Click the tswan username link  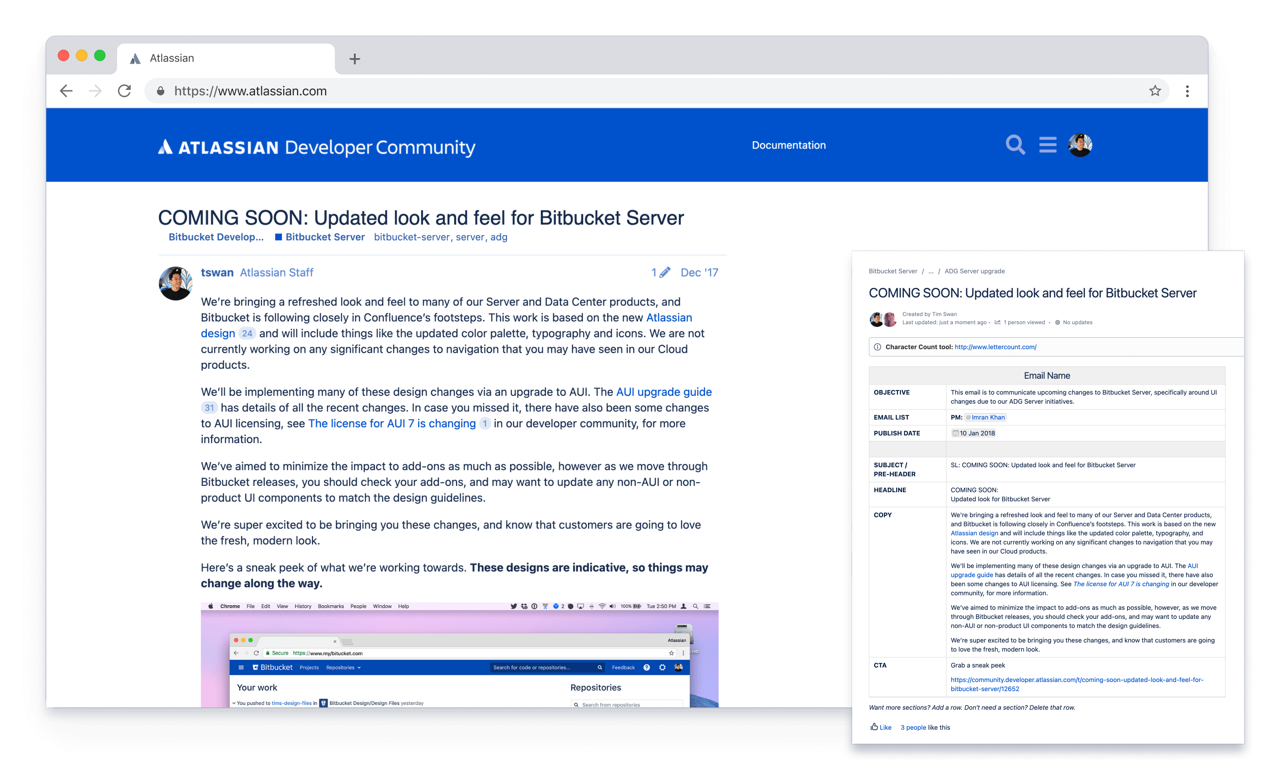pyautogui.click(x=217, y=272)
